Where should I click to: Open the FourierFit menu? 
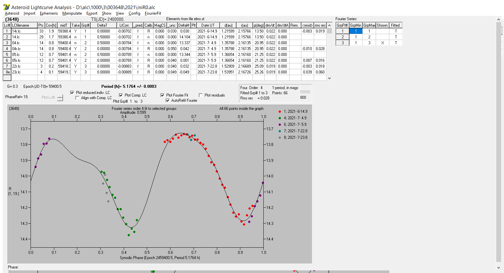[153, 13]
